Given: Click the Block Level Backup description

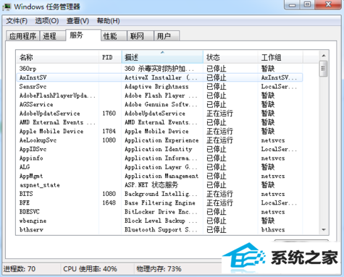Looking at the screenshot, I should pos(161,221).
